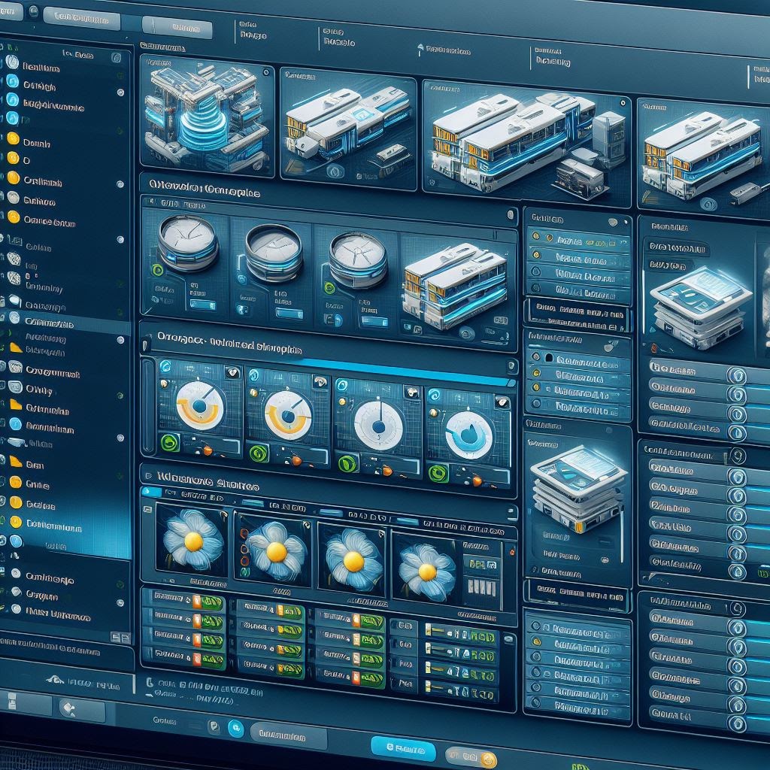Select the white dial with a vertical needle
The height and width of the screenshot is (770, 770).
(x=378, y=426)
